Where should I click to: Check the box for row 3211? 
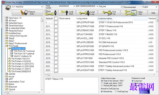(x=56, y=26)
